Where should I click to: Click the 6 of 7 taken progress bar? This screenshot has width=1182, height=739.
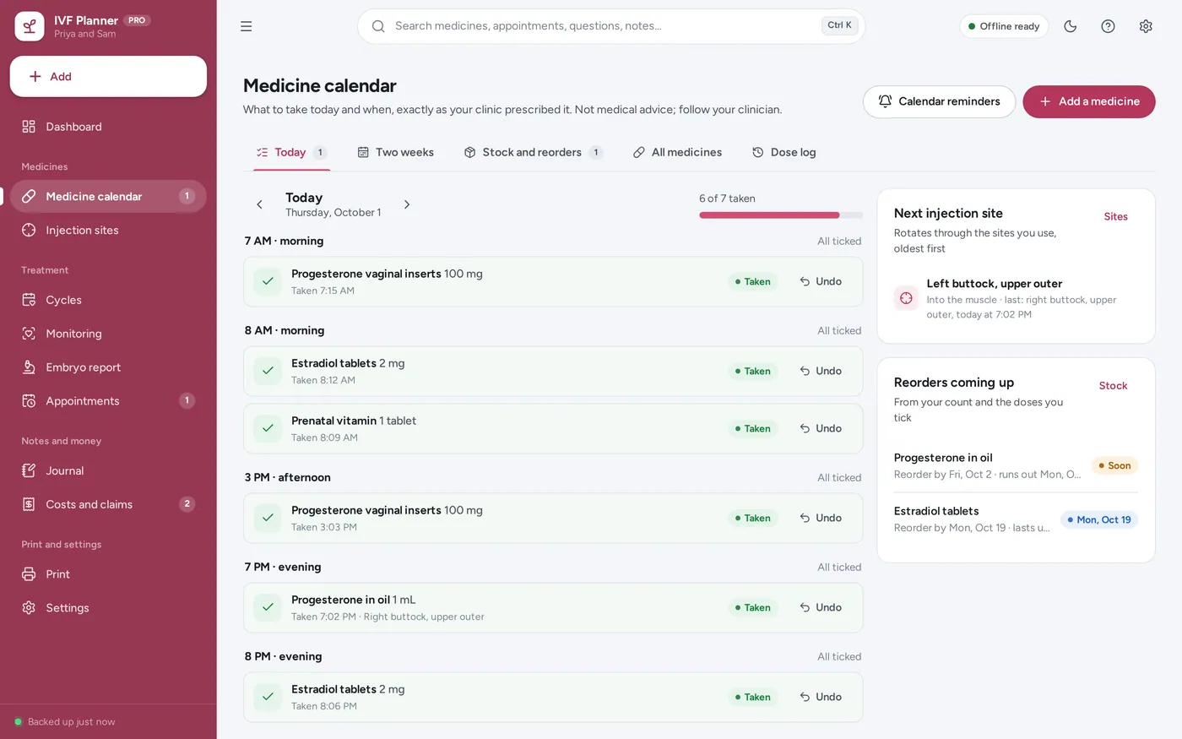781,215
